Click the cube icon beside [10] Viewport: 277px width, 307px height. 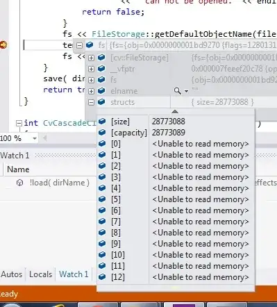pos(102,254)
